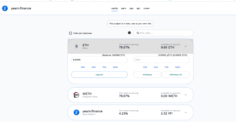Select 100% for withdraw amount
The width and height of the screenshot is (236, 122).
point(177,67)
